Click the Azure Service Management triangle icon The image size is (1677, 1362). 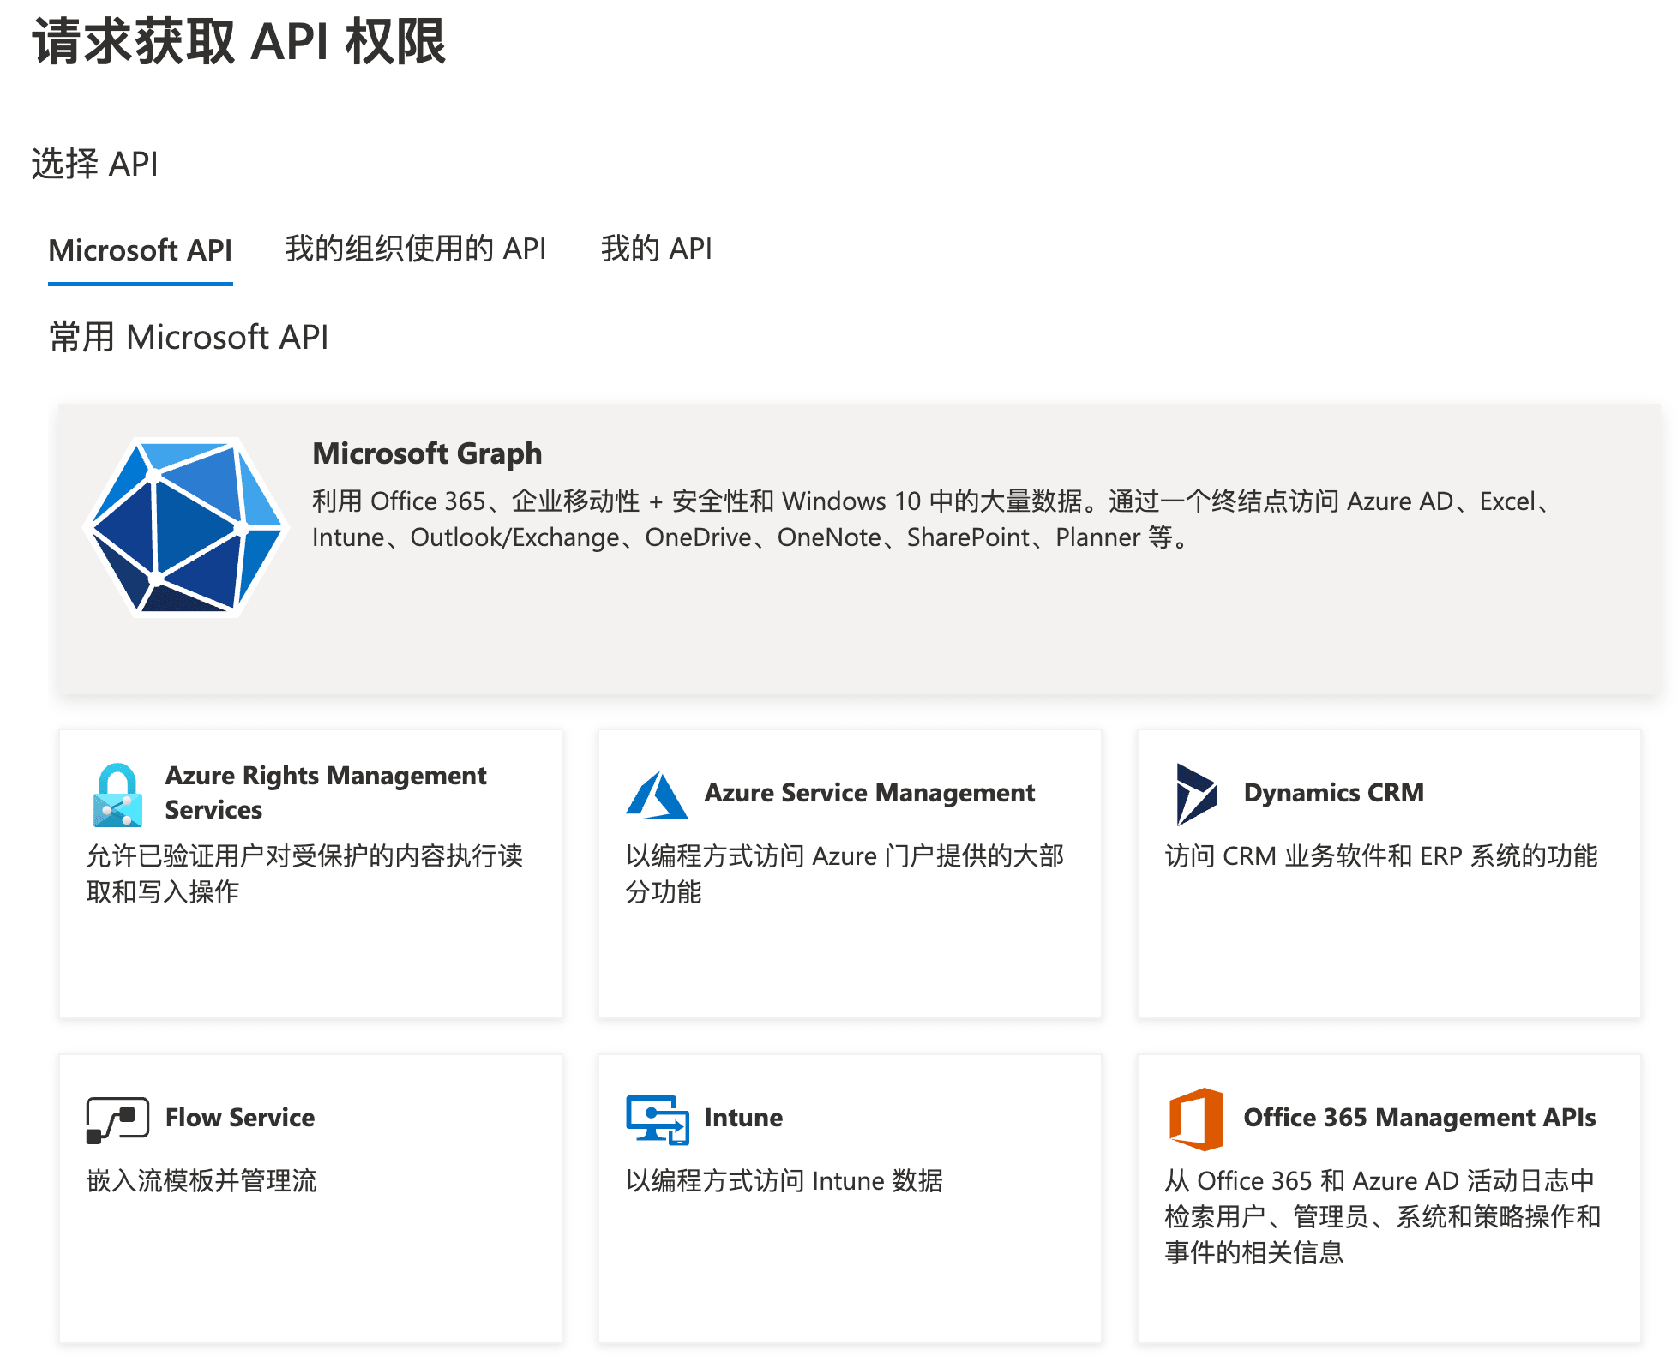coord(657,795)
